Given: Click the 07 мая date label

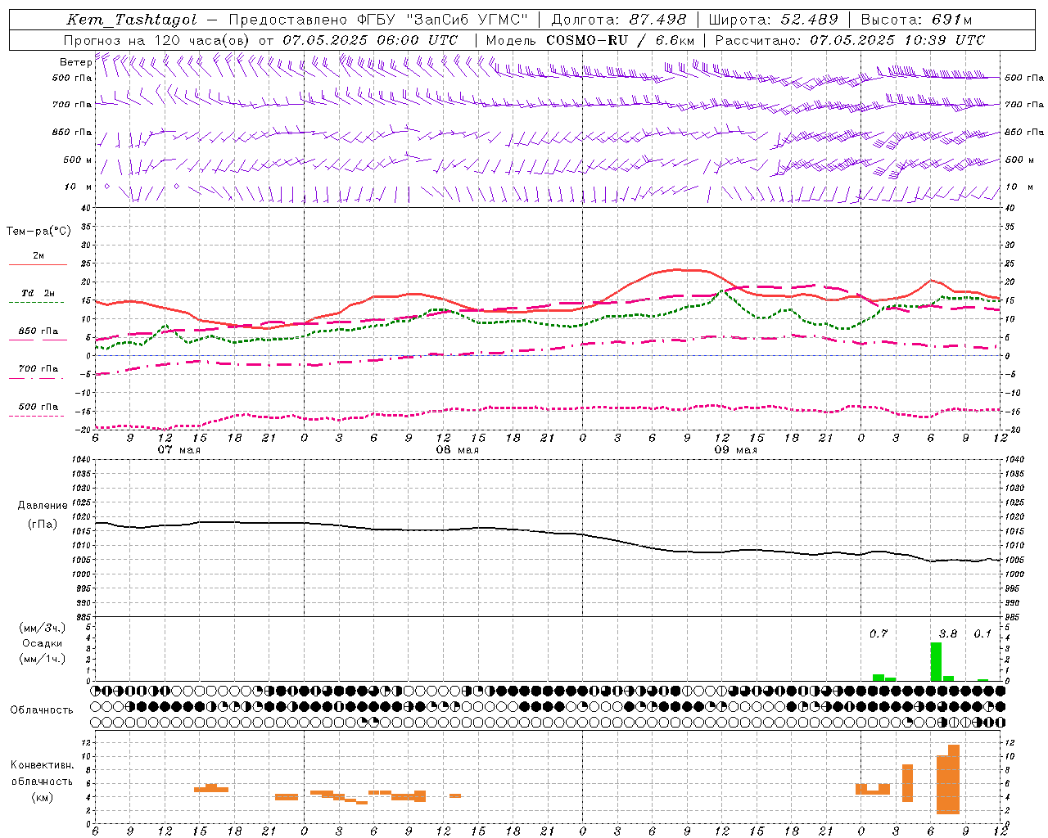Looking at the screenshot, I should 179,450.
